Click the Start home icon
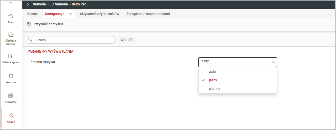This screenshot has width=336, height=130. click(x=11, y=16)
